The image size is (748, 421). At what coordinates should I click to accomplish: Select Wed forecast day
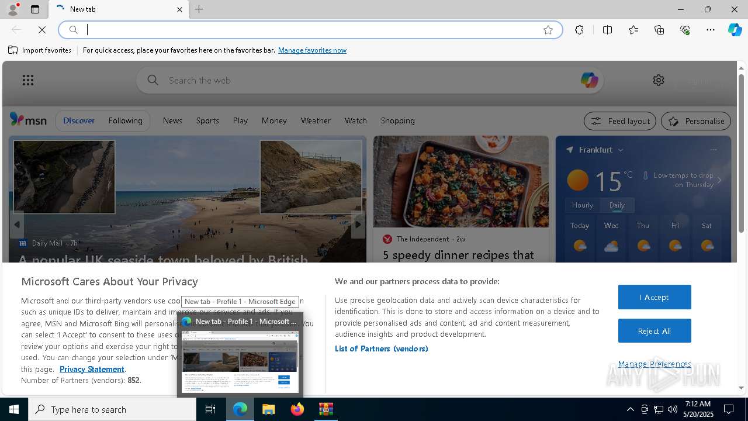pyautogui.click(x=611, y=238)
